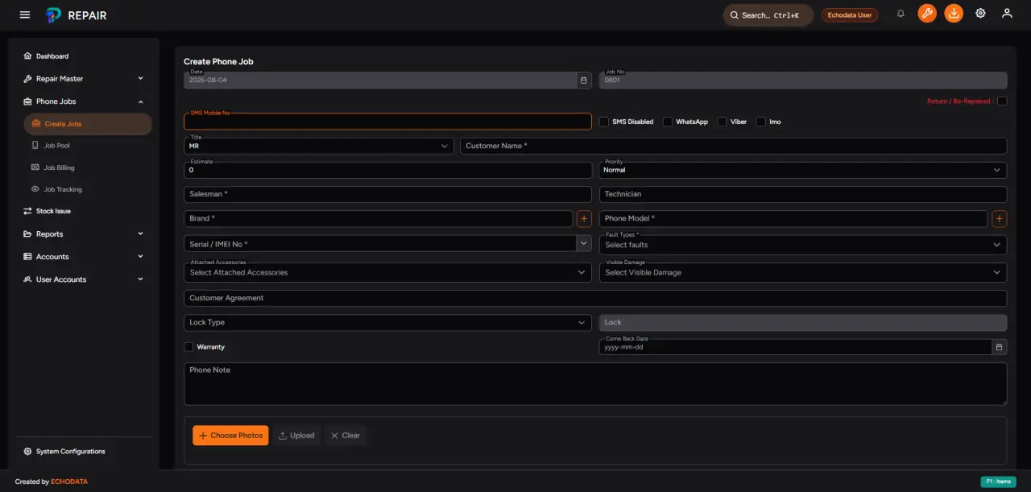Click the User Accounts people icon
1031x492 pixels.
(28, 279)
